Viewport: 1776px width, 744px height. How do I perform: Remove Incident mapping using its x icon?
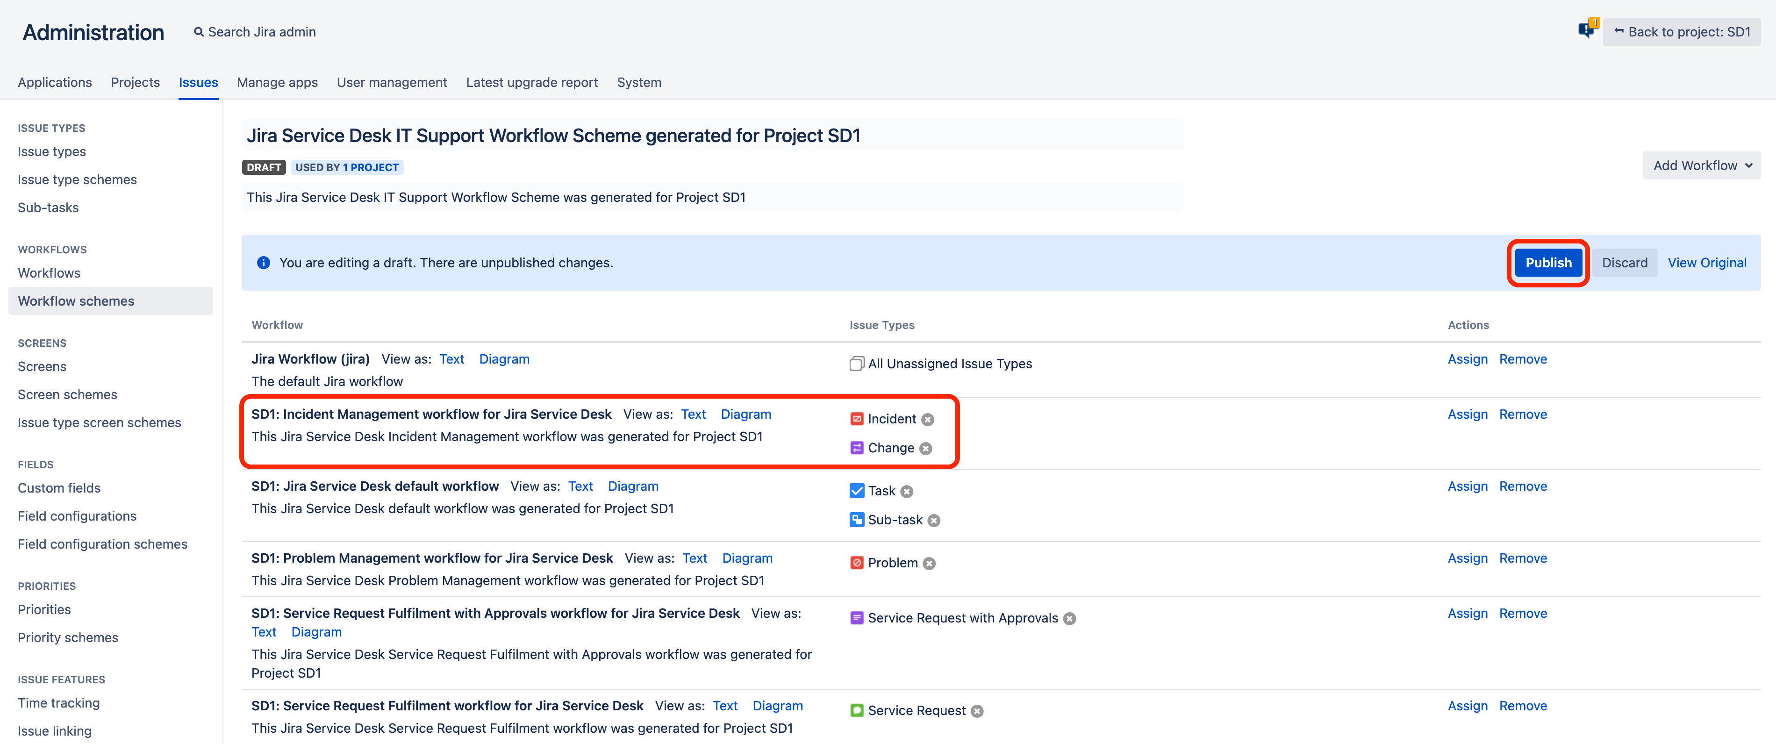pos(928,419)
